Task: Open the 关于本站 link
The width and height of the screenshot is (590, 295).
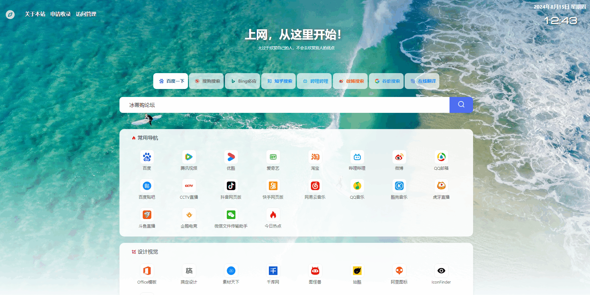Action: click(x=35, y=14)
